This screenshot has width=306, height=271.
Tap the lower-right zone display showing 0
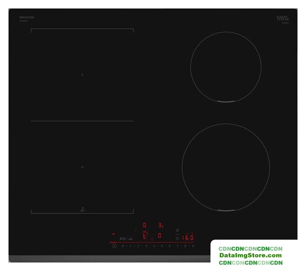coord(160,235)
